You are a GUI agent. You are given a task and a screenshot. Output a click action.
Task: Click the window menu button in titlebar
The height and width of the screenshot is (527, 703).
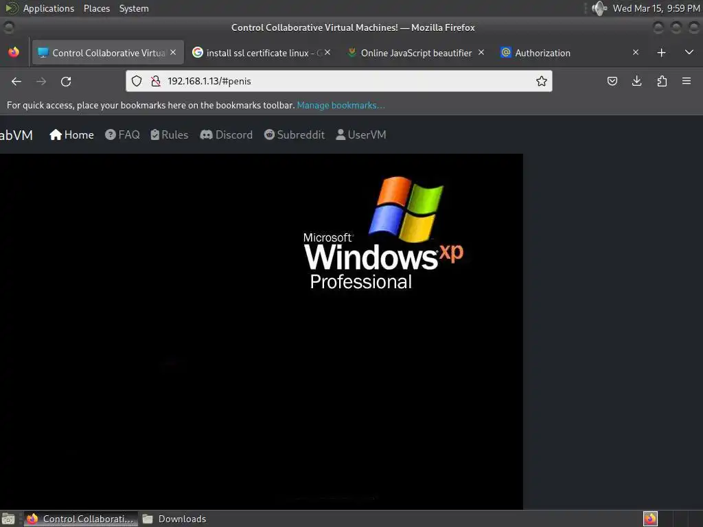(x=8, y=27)
